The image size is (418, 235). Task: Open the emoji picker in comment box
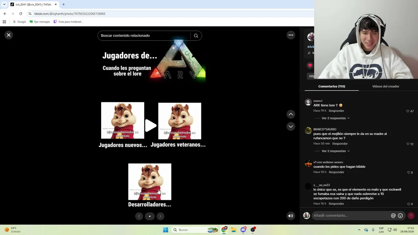point(400,216)
